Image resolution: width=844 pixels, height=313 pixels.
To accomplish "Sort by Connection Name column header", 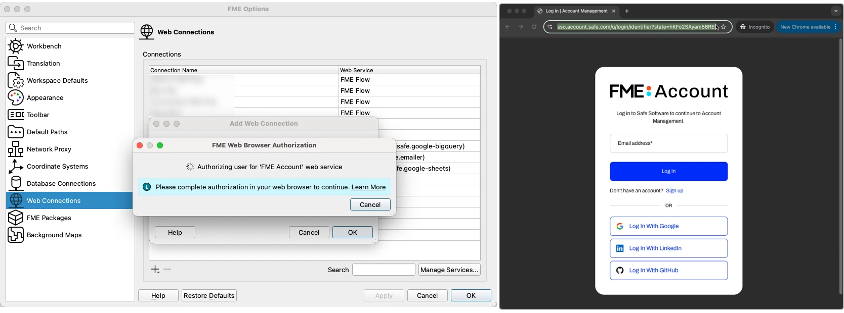I will tap(243, 70).
